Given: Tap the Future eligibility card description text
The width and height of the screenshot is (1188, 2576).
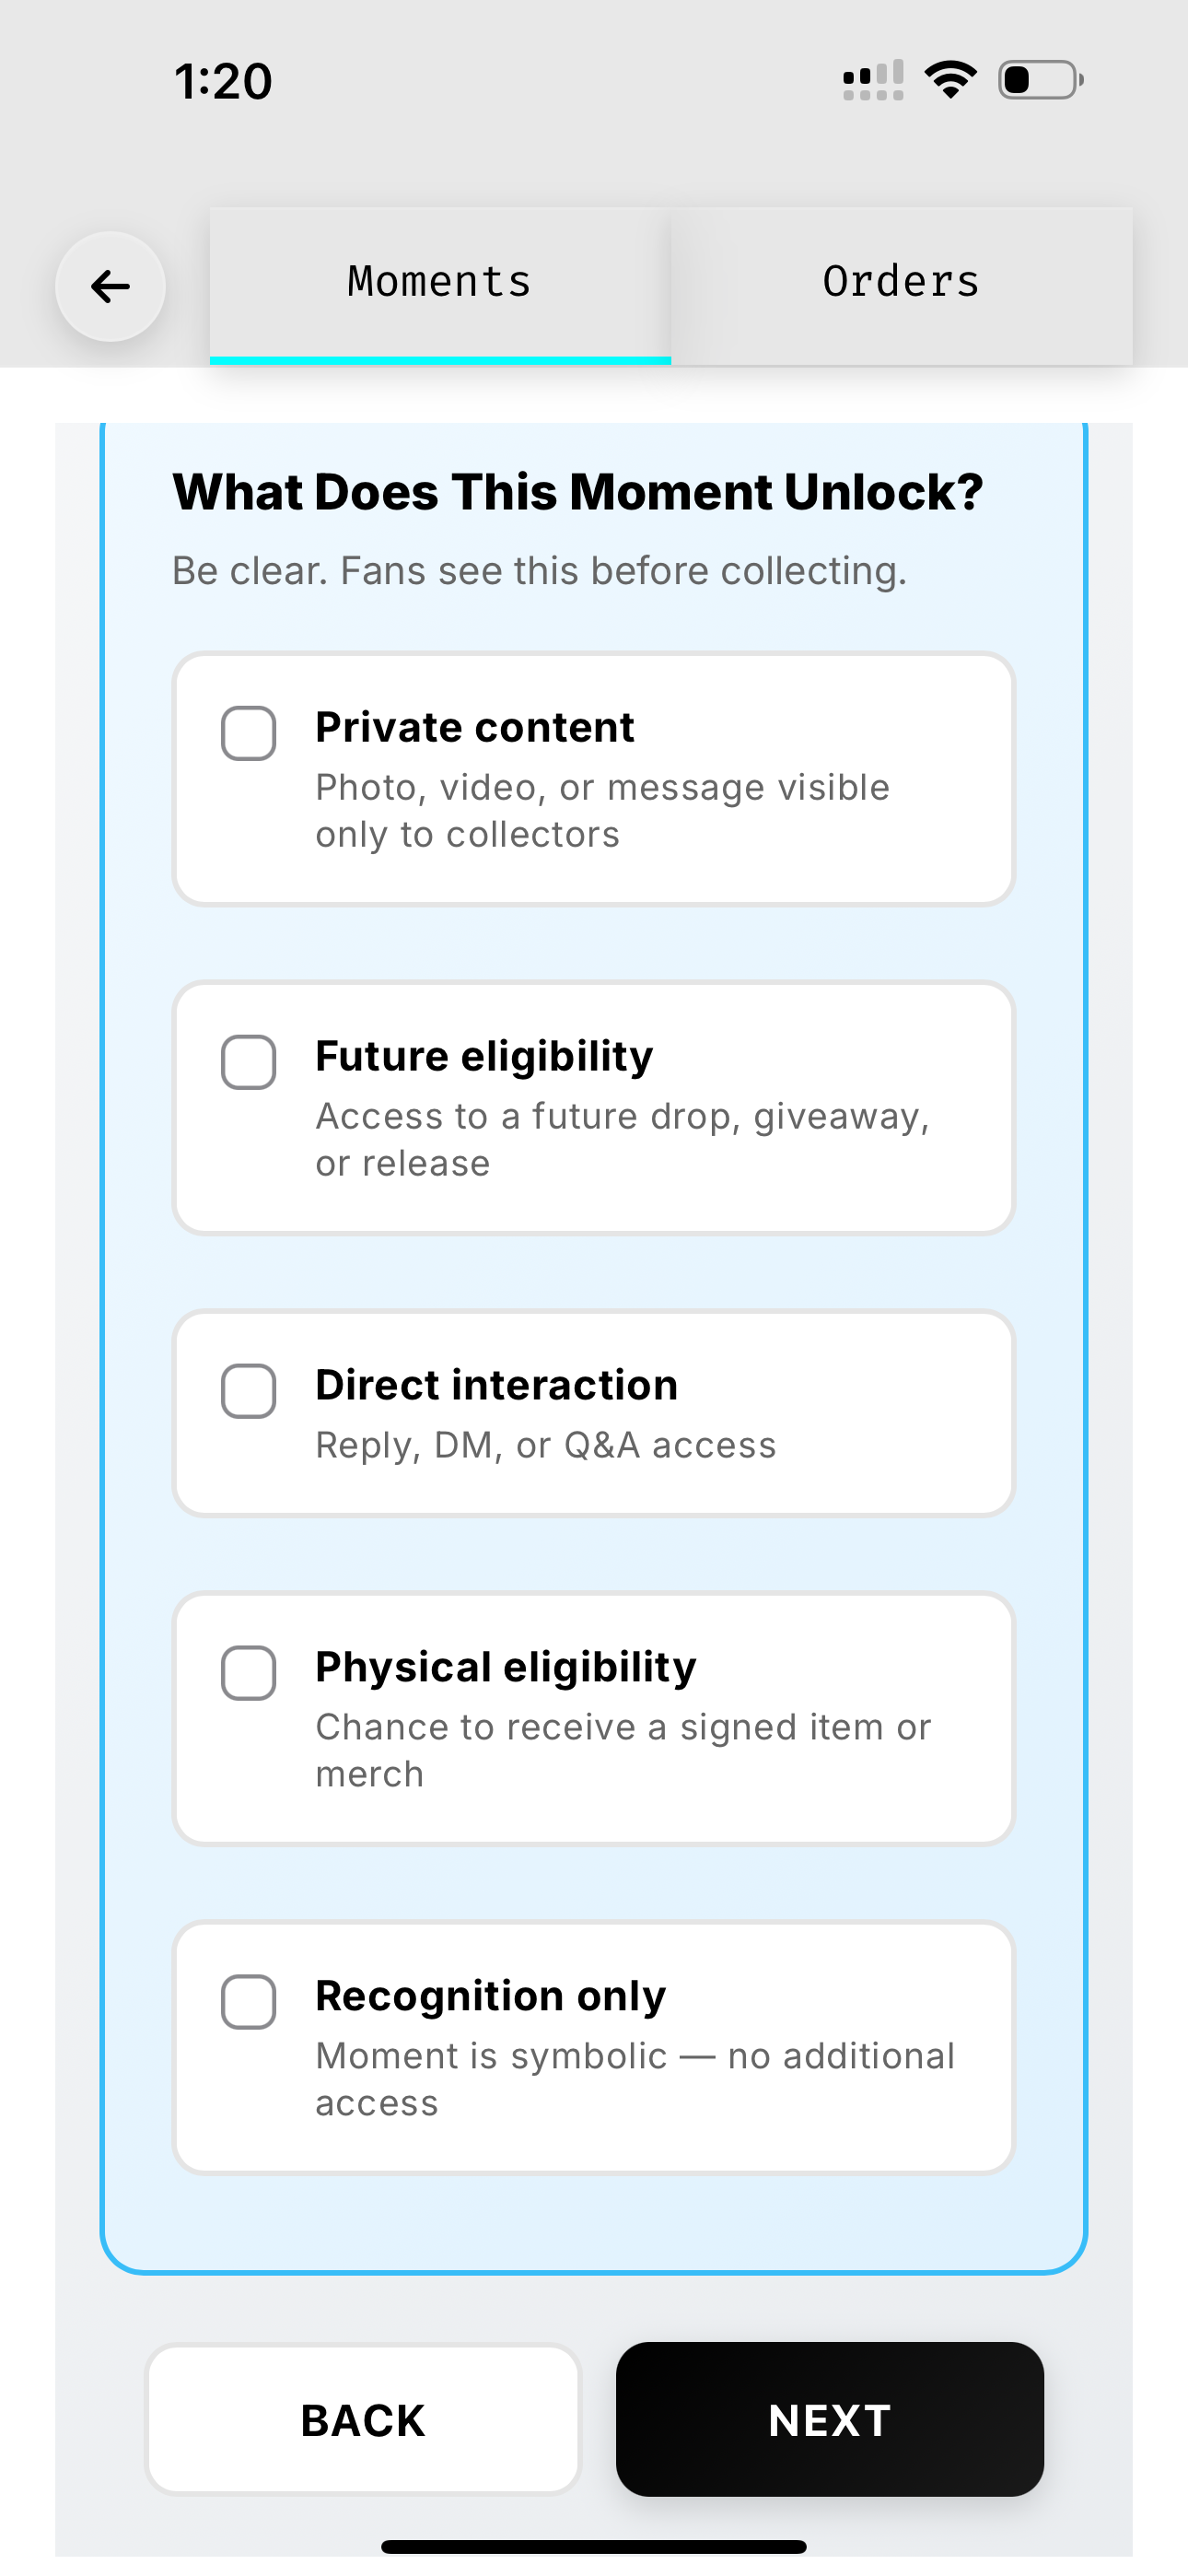Looking at the screenshot, I should coord(622,1140).
